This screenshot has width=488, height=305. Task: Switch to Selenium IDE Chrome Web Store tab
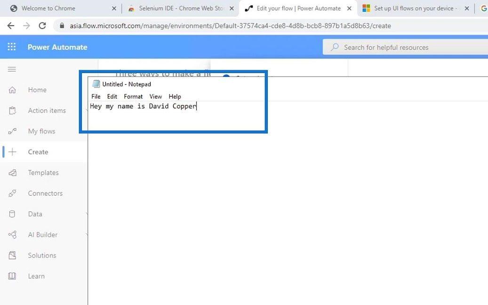[181, 8]
